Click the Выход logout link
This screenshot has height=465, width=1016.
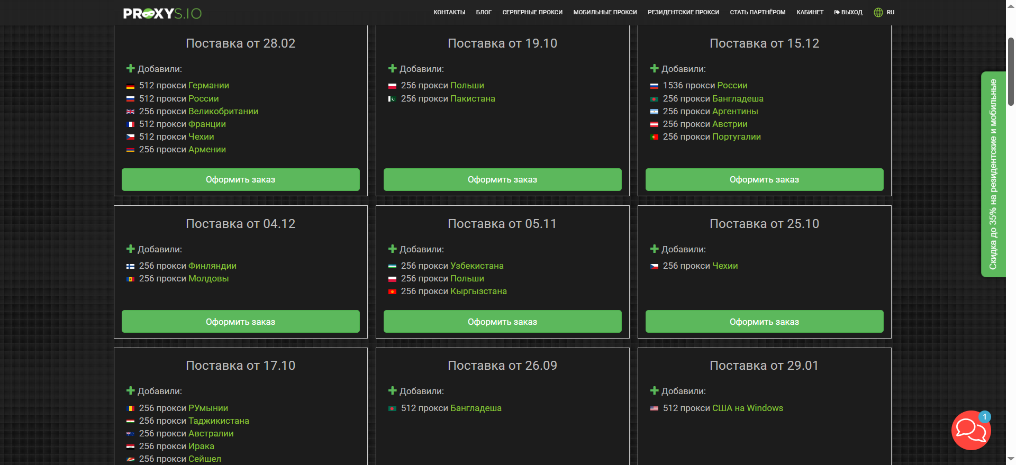[848, 12]
